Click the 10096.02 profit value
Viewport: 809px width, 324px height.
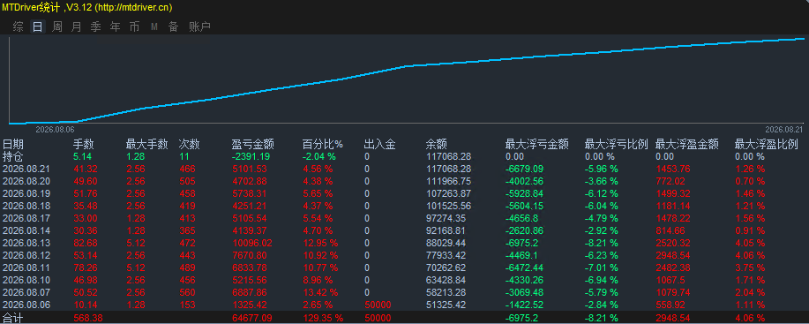[x=252, y=243]
